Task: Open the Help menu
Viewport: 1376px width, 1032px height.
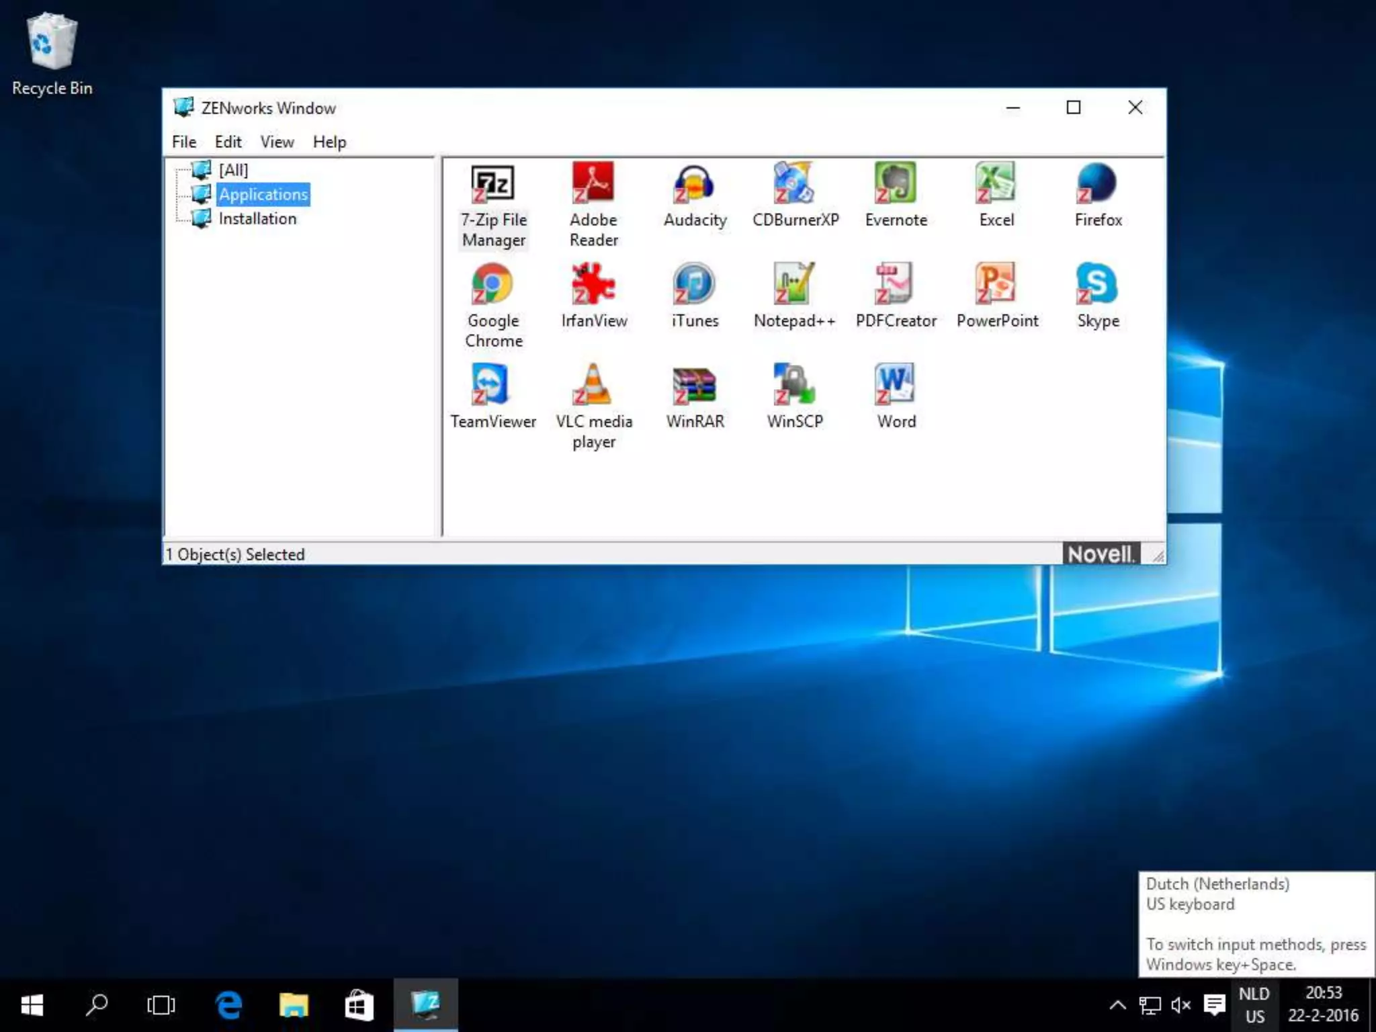Action: pyautogui.click(x=329, y=142)
